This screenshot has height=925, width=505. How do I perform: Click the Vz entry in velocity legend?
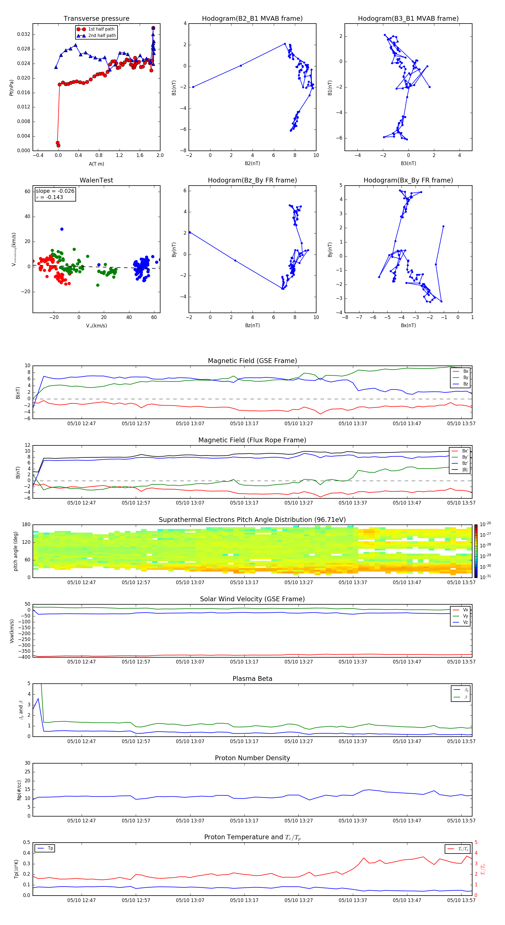(461, 622)
